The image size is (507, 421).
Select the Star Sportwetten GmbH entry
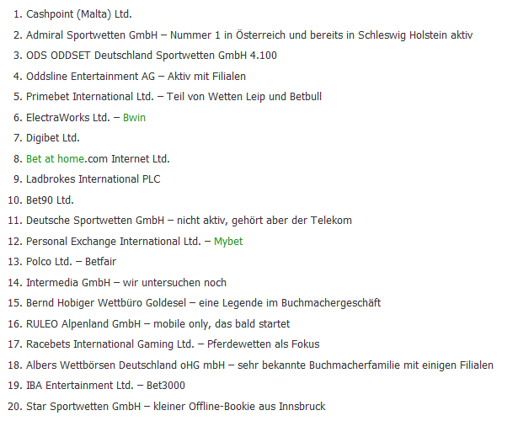(175, 407)
